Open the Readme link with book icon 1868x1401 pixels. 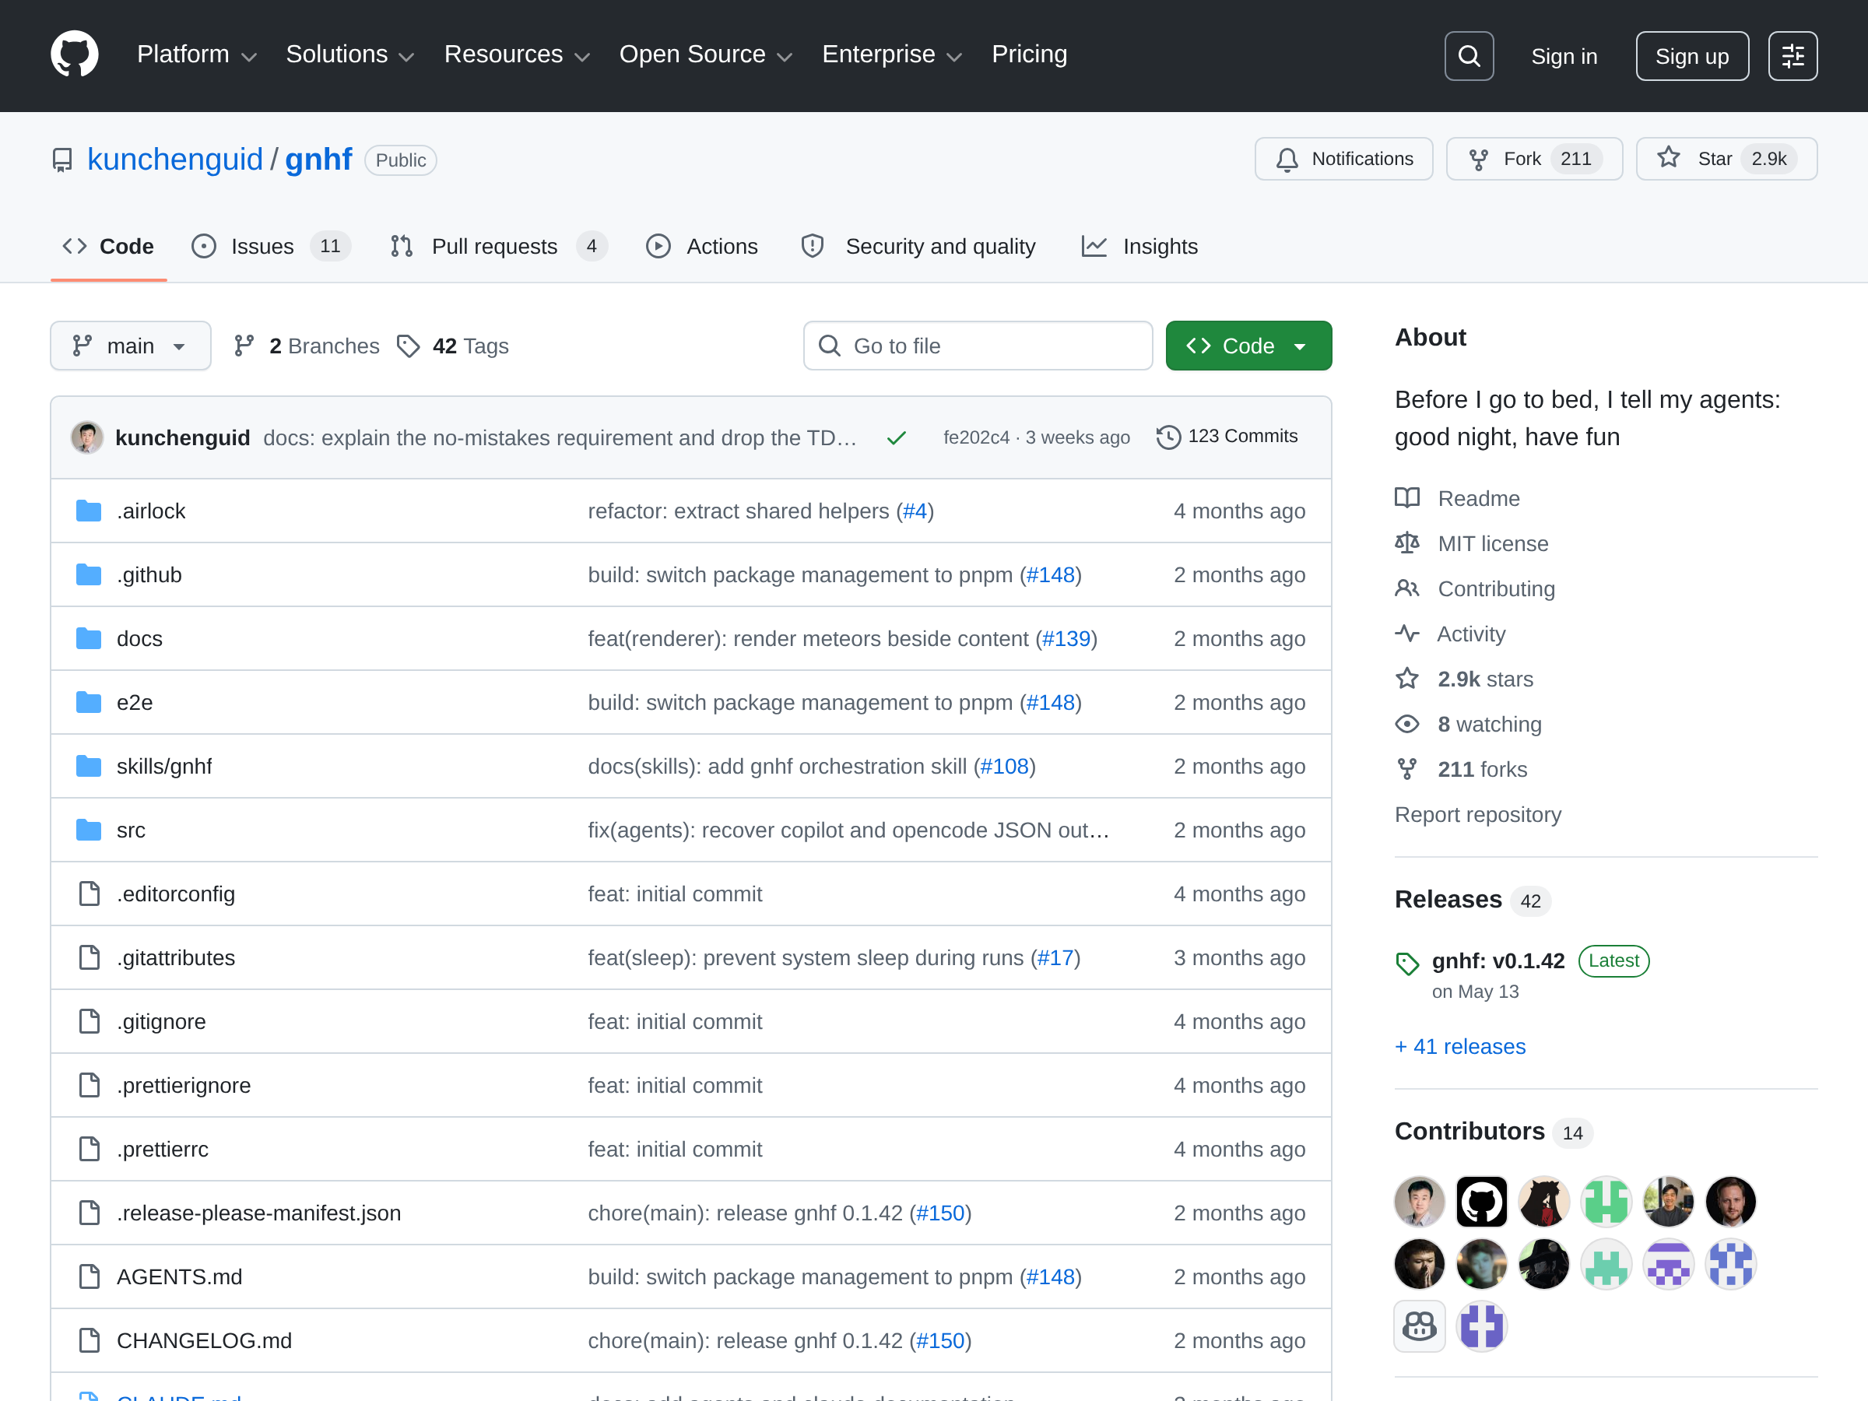tap(1458, 498)
